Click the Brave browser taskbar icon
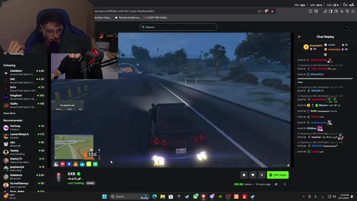The image size is (357, 201). coord(204,197)
